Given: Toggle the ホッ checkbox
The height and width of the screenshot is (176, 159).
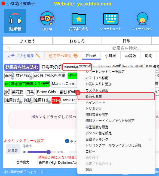Looking at the screenshot, I should (x=67, y=141).
